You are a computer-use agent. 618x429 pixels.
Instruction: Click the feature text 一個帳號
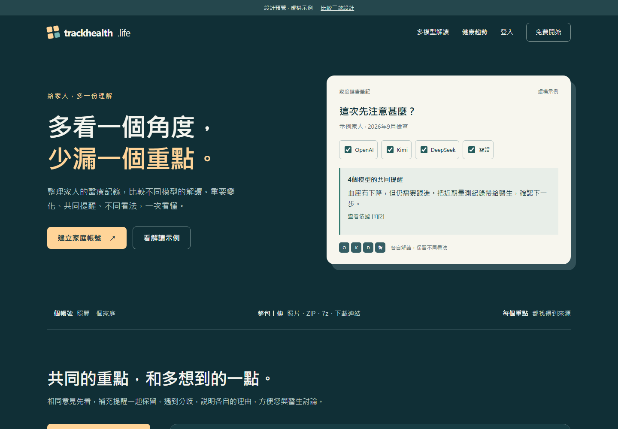tap(60, 314)
